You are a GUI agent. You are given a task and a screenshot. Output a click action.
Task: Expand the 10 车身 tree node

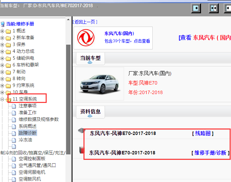[2, 92]
